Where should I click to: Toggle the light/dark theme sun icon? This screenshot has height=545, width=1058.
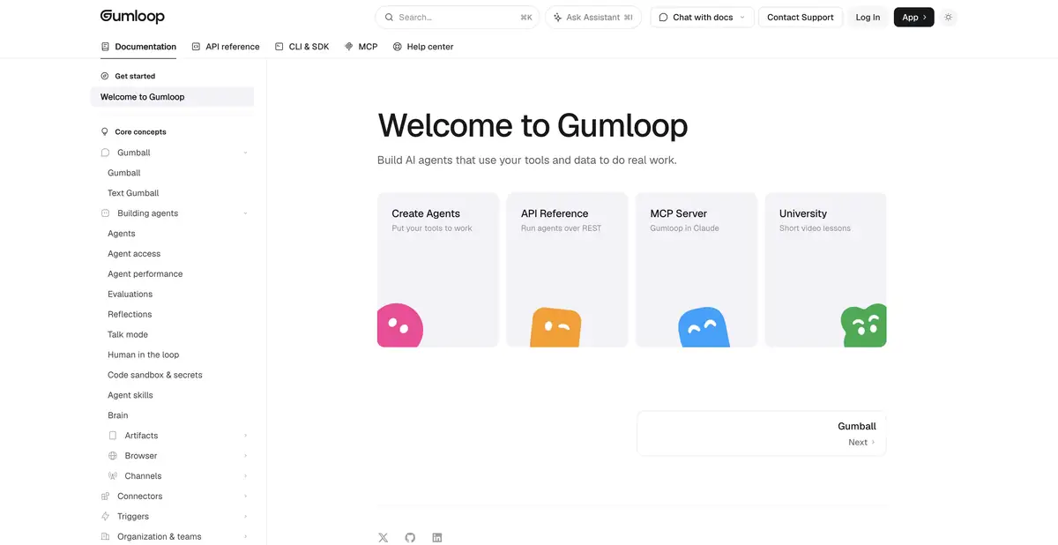949,17
